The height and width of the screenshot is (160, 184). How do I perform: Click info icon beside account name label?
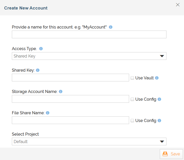[111, 27]
